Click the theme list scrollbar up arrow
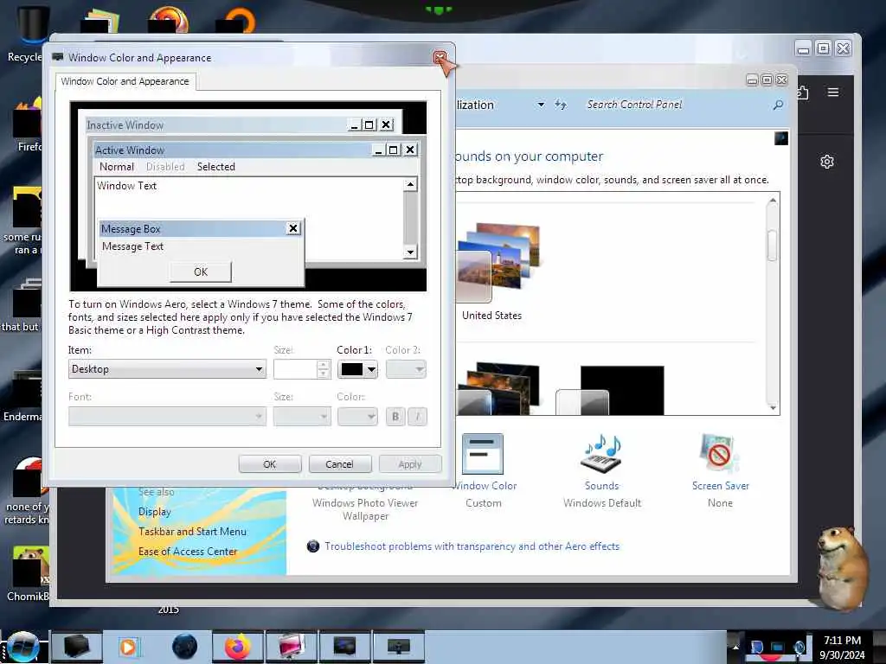This screenshot has height=664, width=886. (773, 201)
